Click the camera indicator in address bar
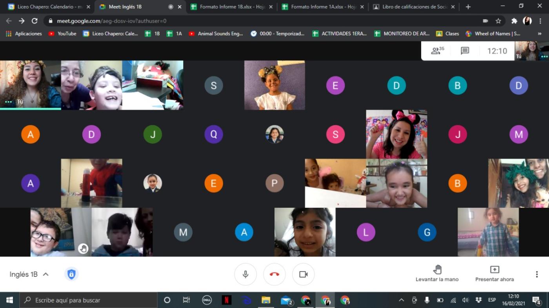The height and width of the screenshot is (308, 549). [x=485, y=21]
